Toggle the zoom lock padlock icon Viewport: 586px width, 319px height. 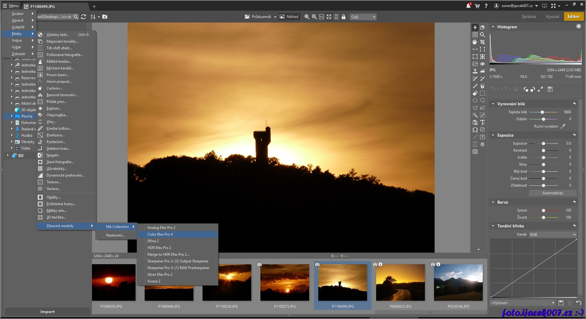[x=344, y=17]
